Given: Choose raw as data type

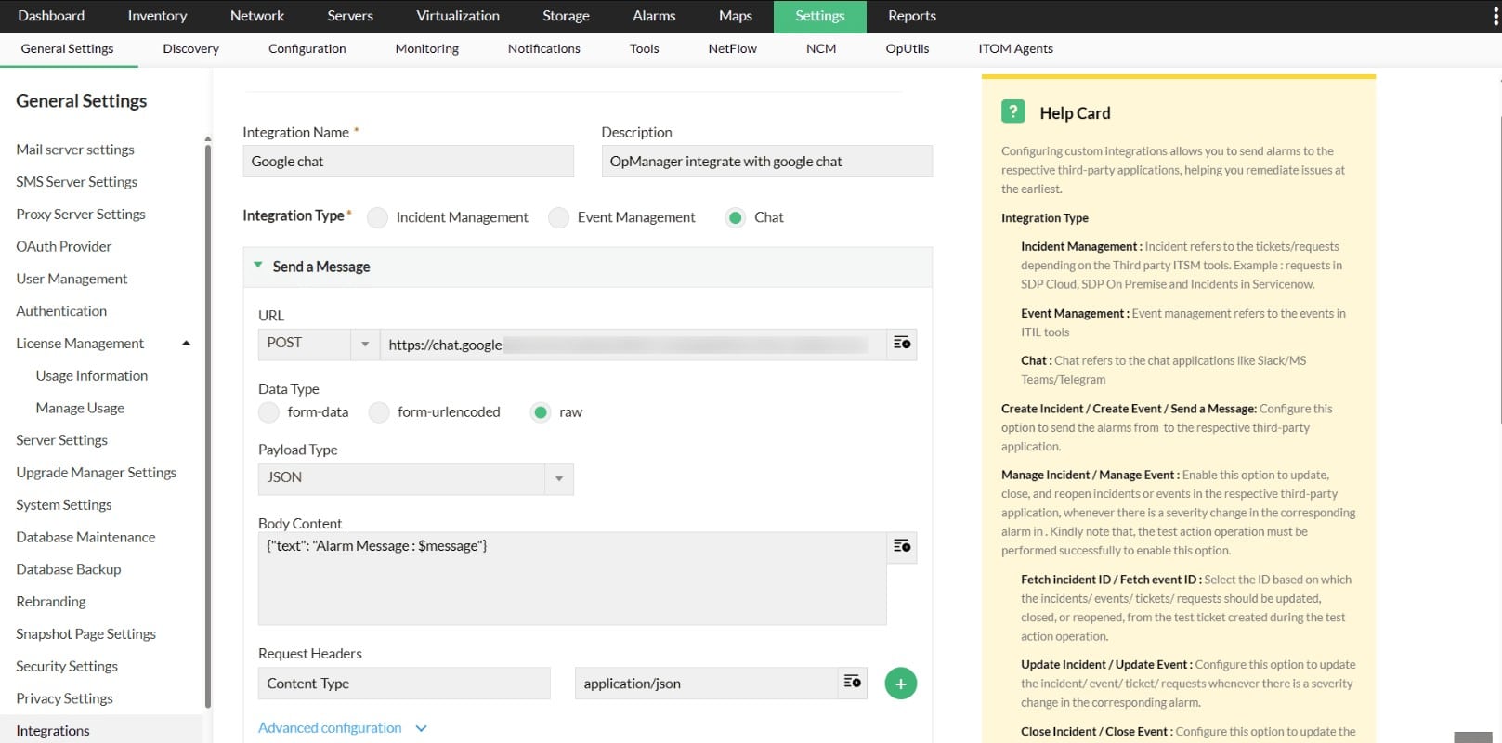Looking at the screenshot, I should [540, 412].
